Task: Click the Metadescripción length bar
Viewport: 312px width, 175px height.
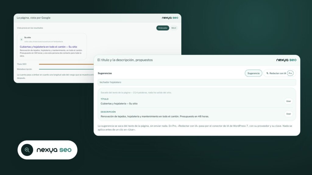Action: pyautogui.click(x=66, y=69)
